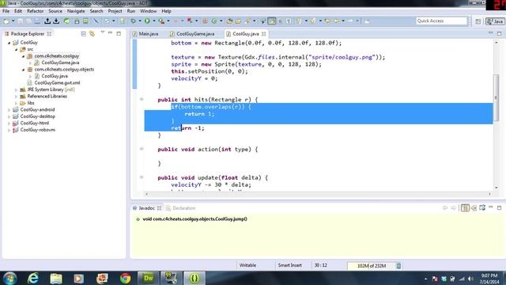This screenshot has width=506, height=285.
Task: Collapse the src folder node
Action: 17,49
